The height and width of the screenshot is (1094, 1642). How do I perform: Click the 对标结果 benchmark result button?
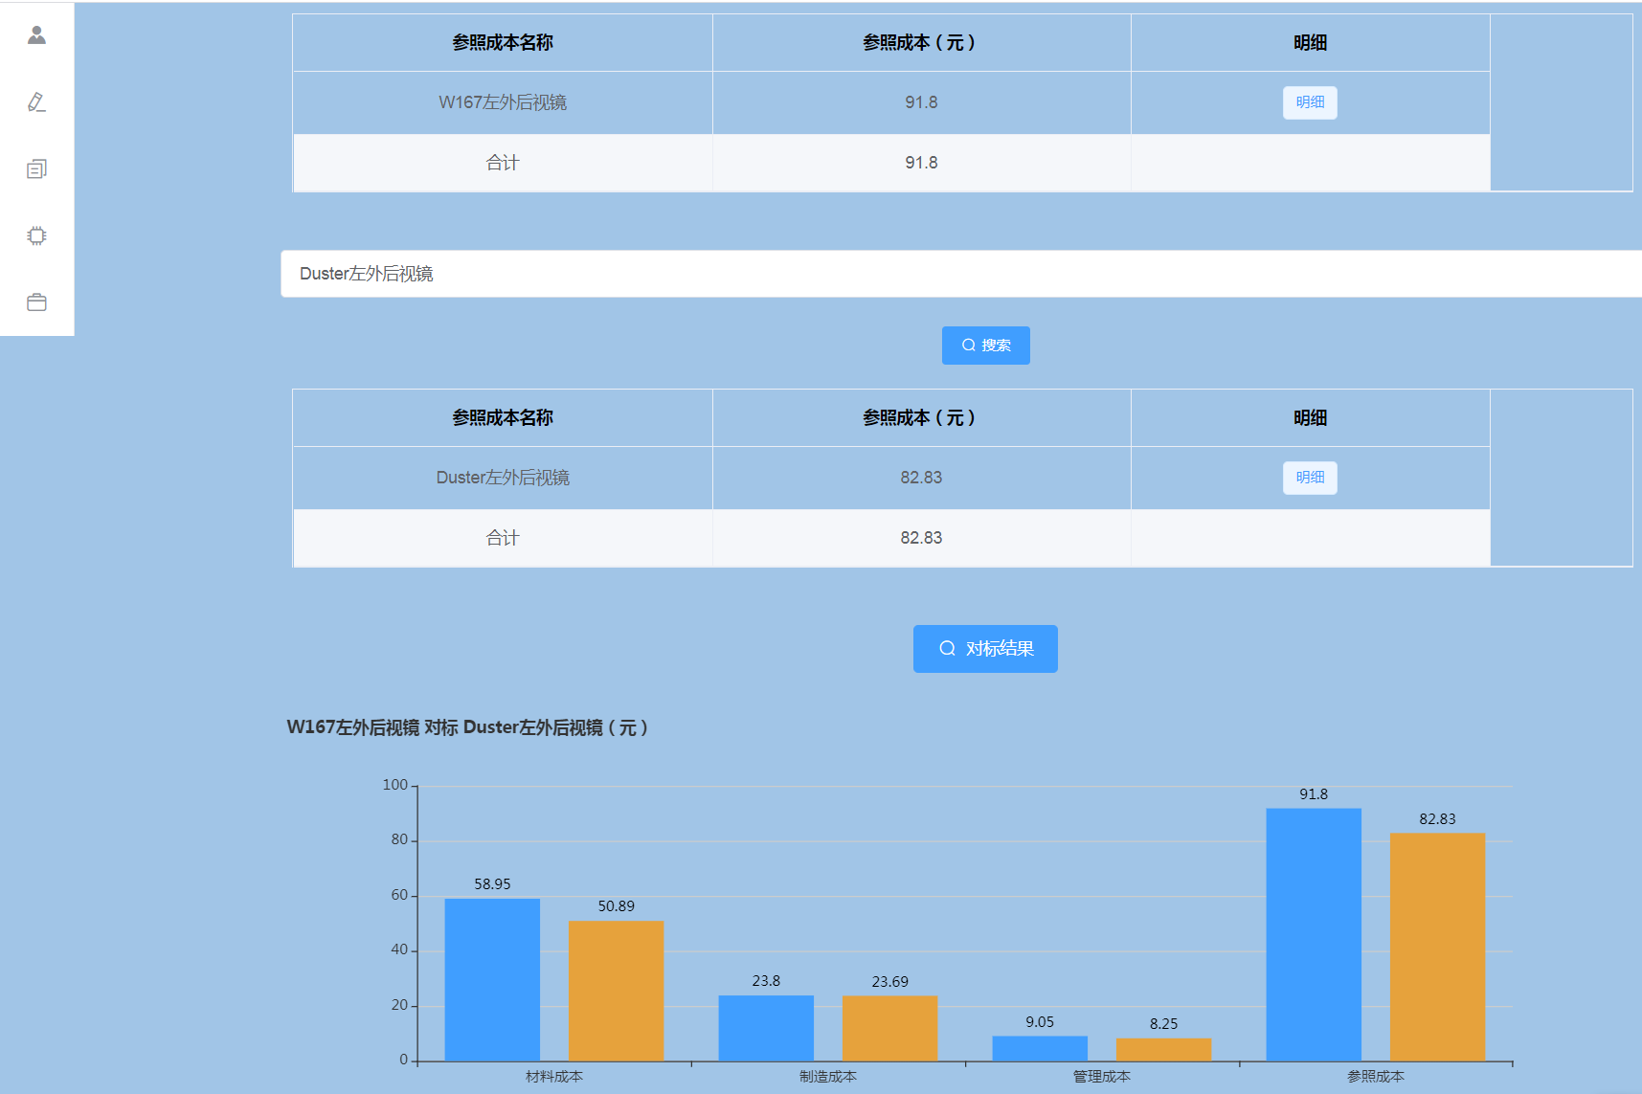pyautogui.click(x=985, y=649)
